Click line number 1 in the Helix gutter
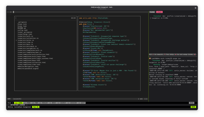Screen dimensions: 204x117 point(11,12)
